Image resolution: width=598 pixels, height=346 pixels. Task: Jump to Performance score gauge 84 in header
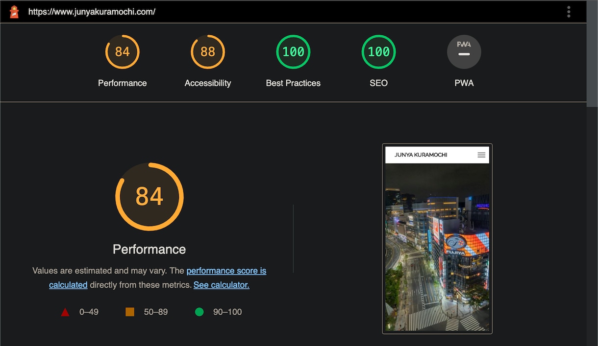coord(123,51)
